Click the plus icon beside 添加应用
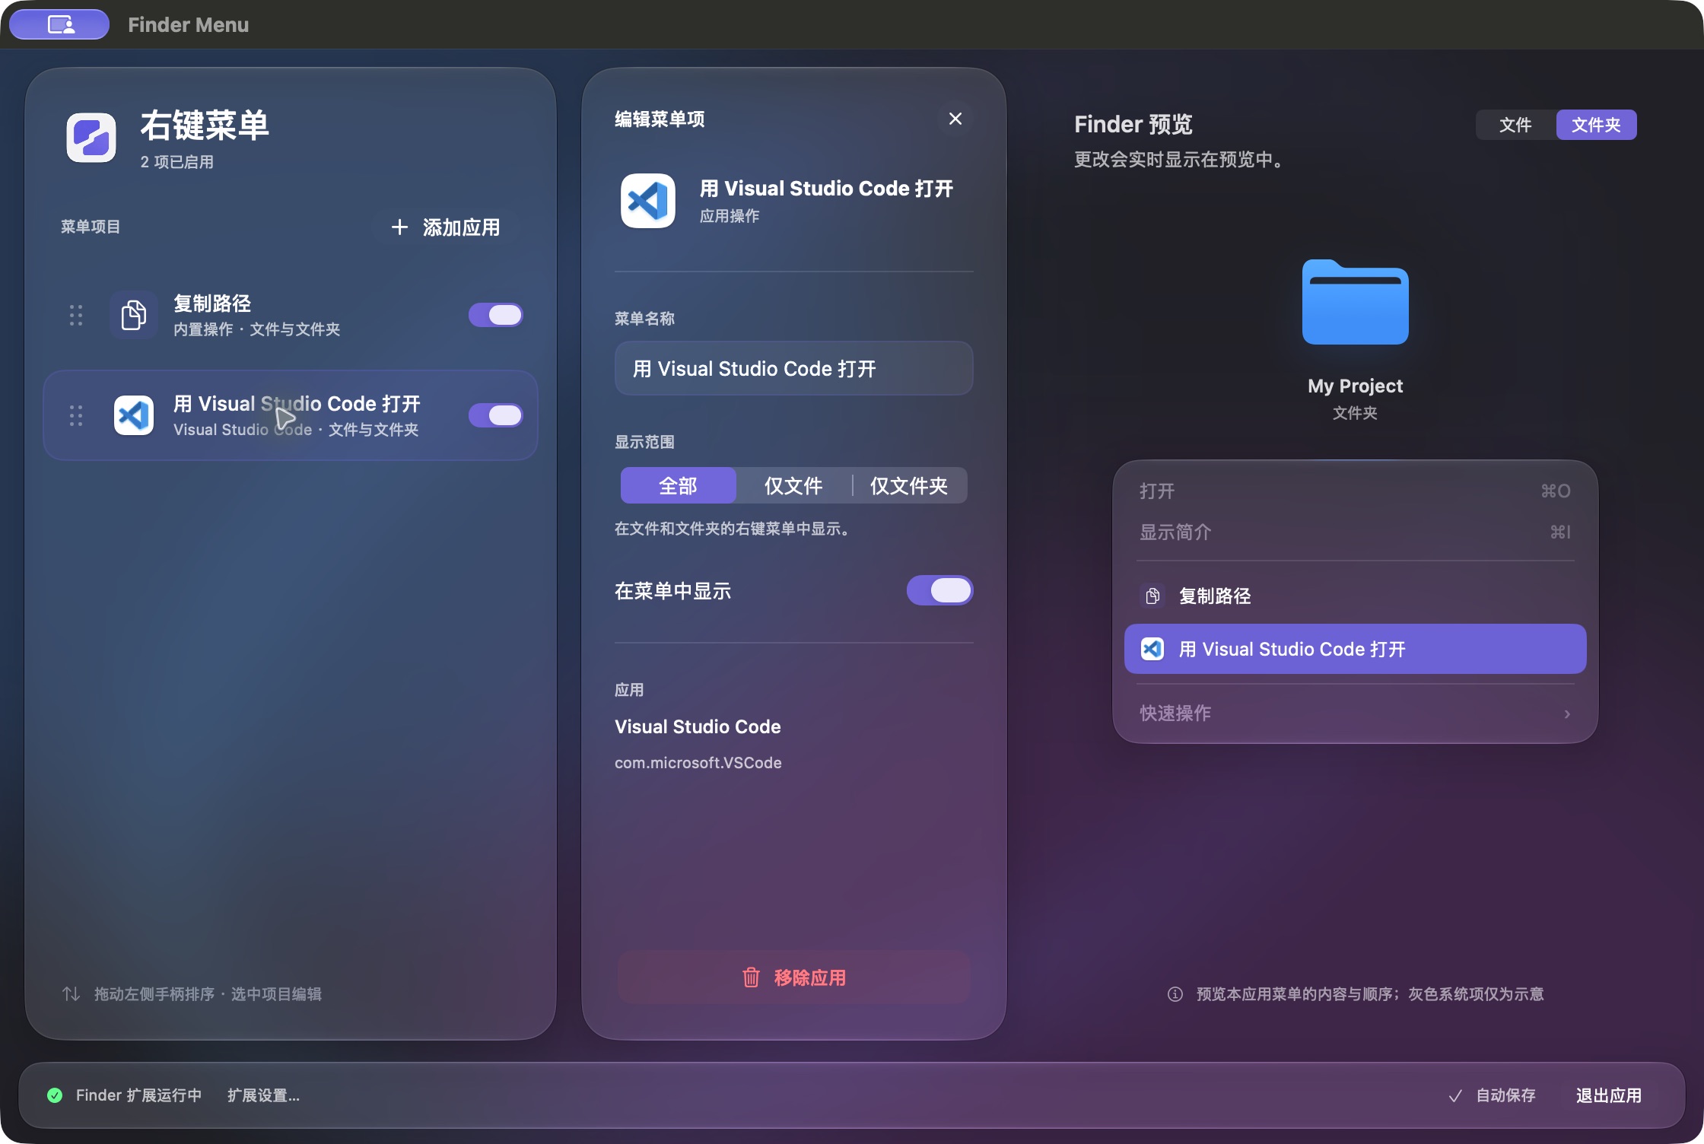 point(399,227)
